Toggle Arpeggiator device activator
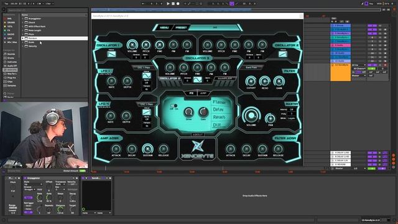Viewport: 398px width, 224px height. click(25, 179)
